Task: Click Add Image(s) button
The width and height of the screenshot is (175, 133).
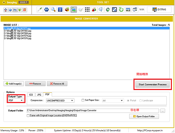Action: [x=14, y=84]
